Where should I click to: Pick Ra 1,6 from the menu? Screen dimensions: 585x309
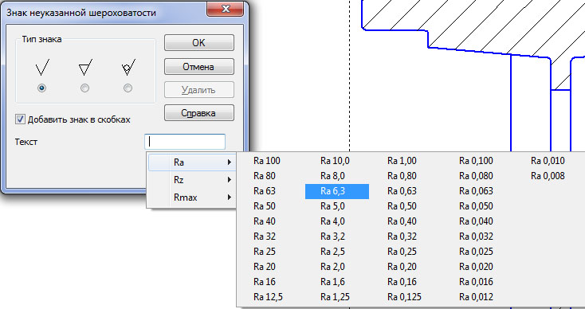(333, 282)
